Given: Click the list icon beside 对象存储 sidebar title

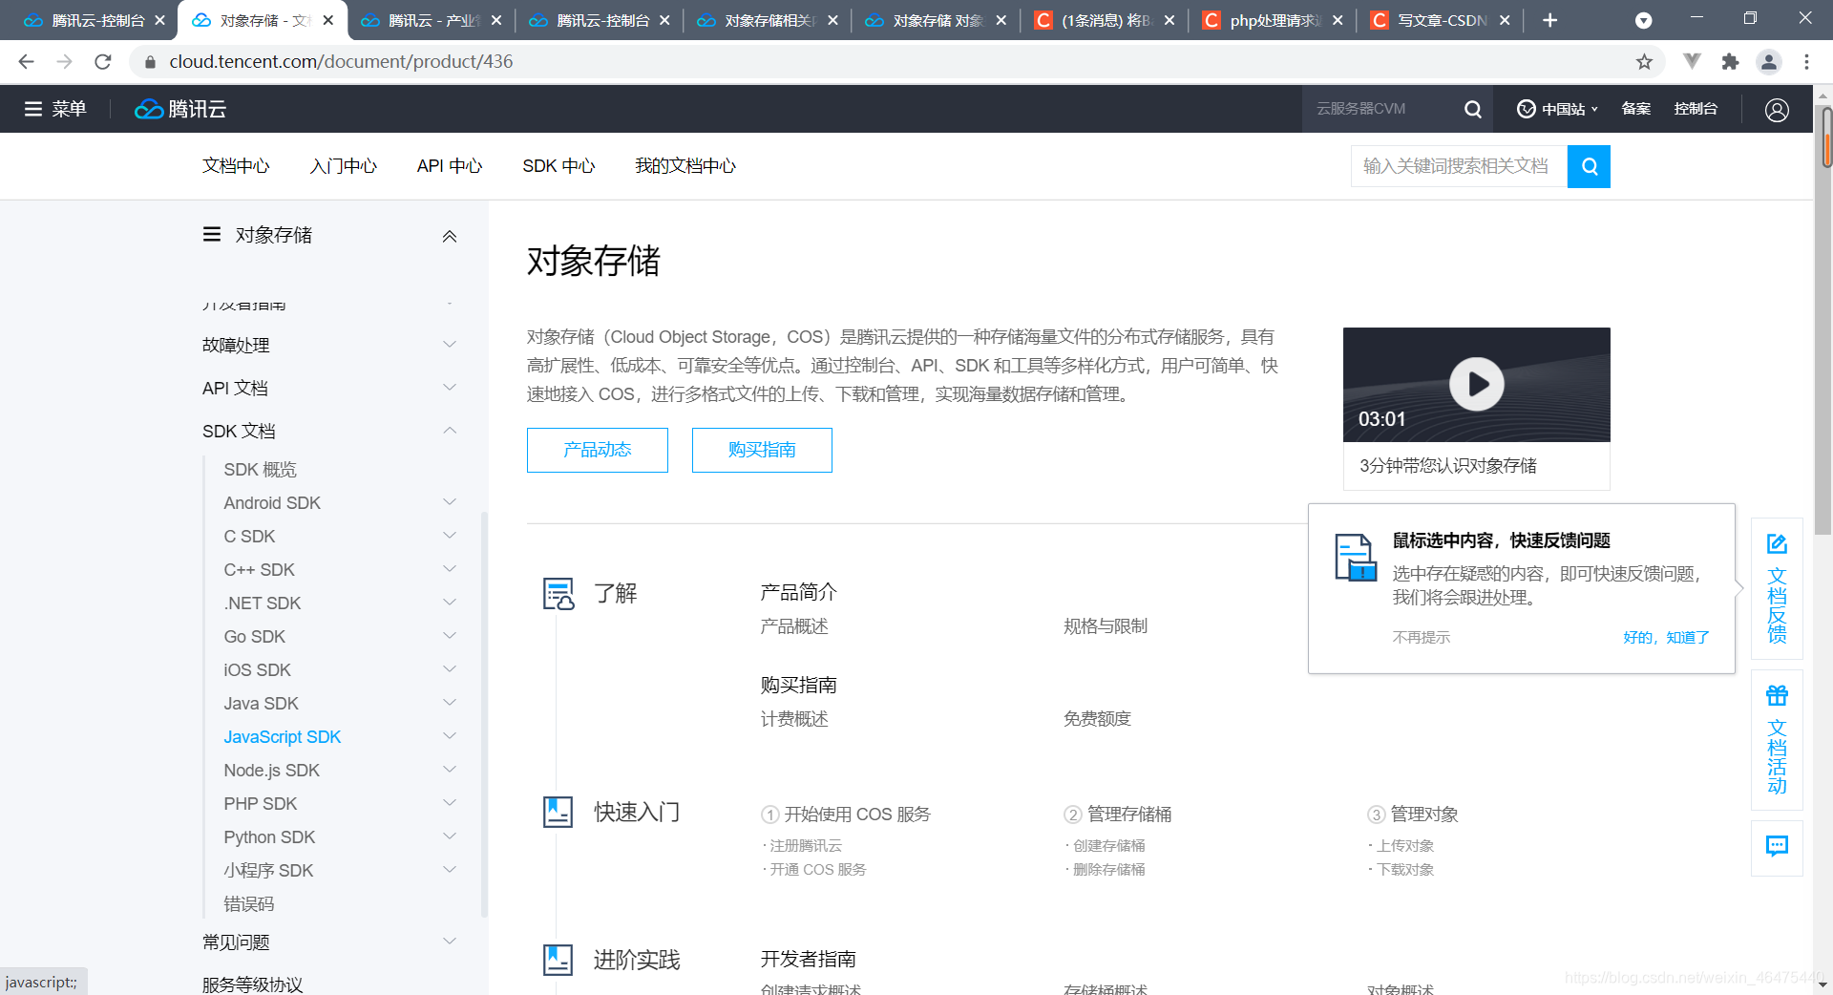Looking at the screenshot, I should 212,235.
